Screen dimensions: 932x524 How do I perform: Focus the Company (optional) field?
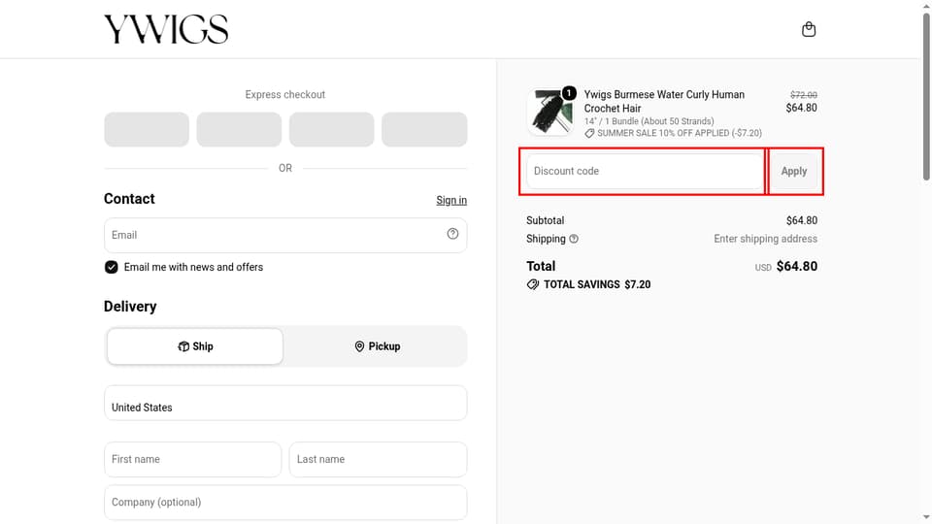coord(285,503)
